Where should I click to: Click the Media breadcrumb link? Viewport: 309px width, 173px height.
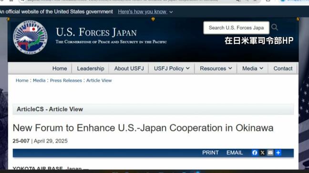tap(39, 80)
